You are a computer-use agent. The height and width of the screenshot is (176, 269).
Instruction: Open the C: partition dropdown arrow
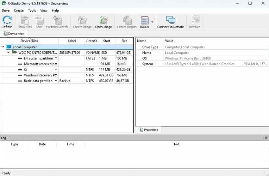pos(56,69)
